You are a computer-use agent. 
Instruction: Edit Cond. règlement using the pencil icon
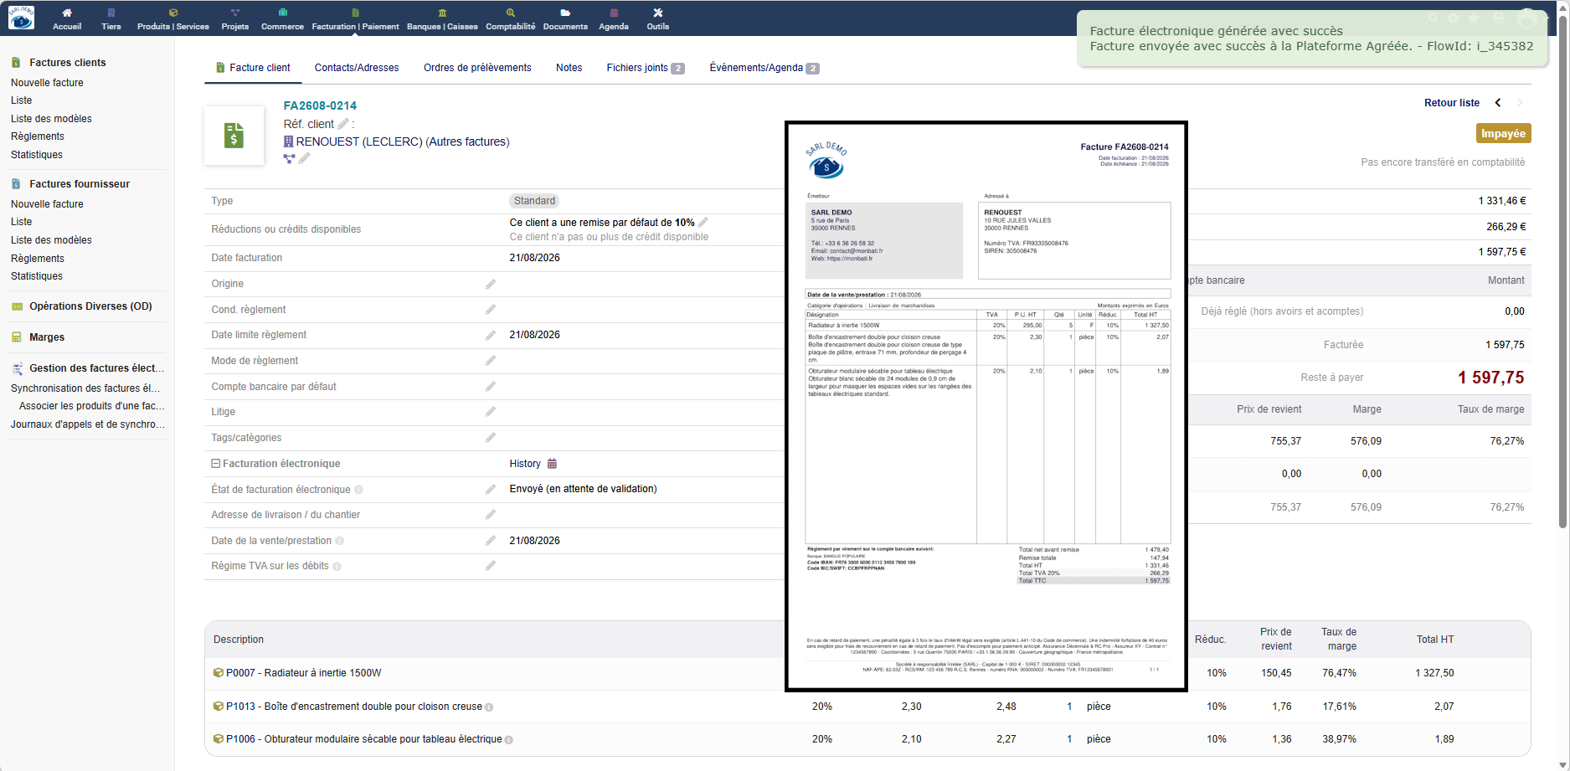pyautogui.click(x=491, y=310)
